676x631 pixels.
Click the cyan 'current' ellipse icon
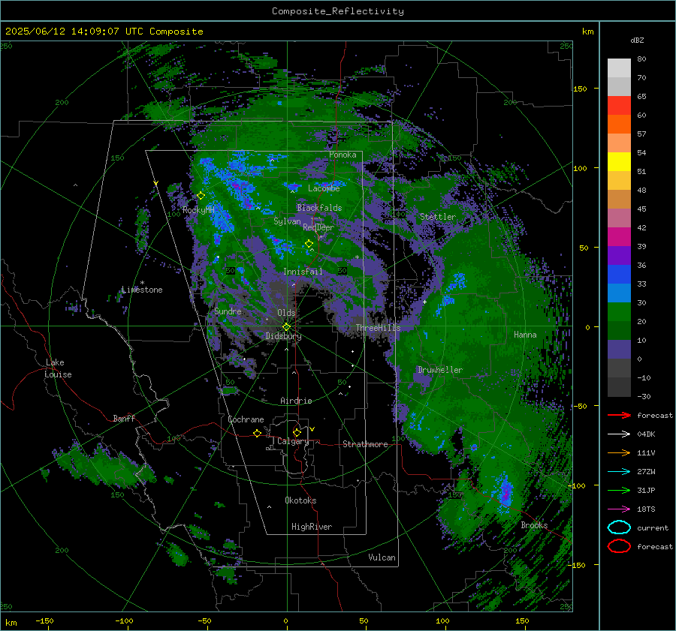[619, 527]
